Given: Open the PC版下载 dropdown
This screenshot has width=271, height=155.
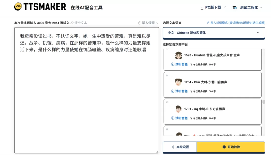Looking at the screenshot, I should tap(213, 8).
